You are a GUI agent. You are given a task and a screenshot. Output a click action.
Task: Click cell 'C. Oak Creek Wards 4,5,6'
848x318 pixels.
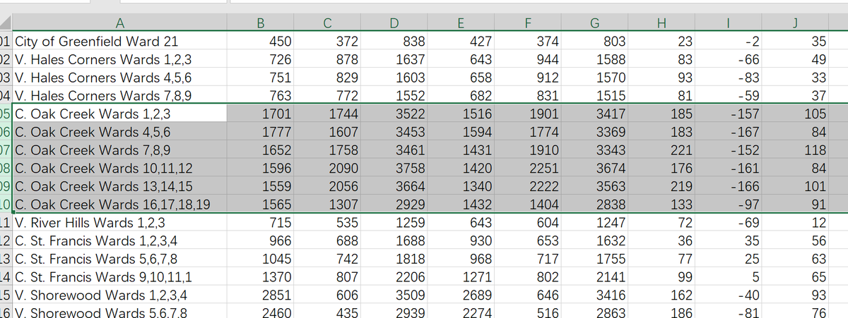[119, 131]
